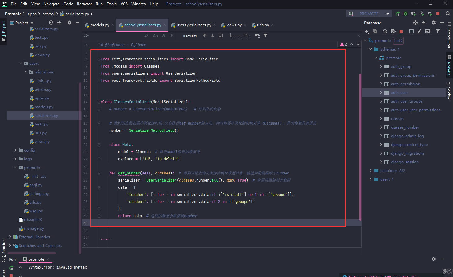Go to next search occurrence

click(x=213, y=36)
